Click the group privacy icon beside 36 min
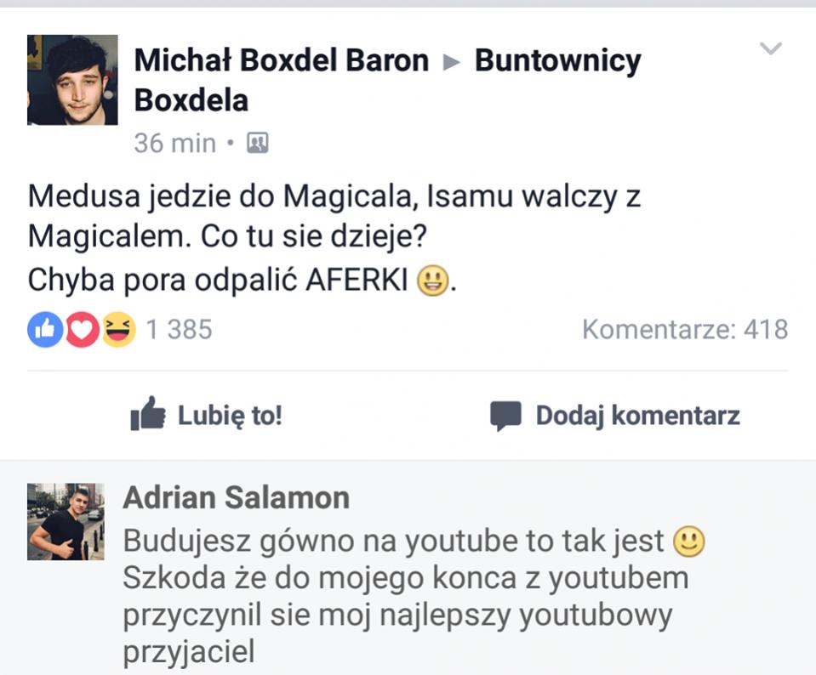Image resolution: width=816 pixels, height=675 pixels. click(x=257, y=143)
